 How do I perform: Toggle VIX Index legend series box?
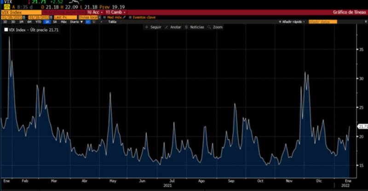click(6, 29)
